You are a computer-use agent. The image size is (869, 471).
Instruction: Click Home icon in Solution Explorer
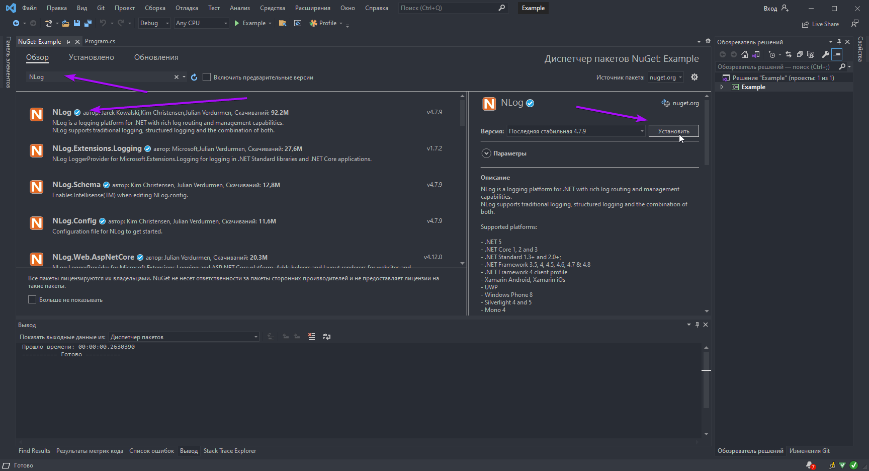745,54
